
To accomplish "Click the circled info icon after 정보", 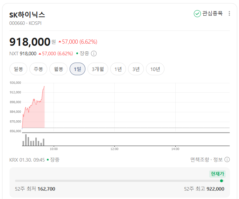I will click(227, 159).
